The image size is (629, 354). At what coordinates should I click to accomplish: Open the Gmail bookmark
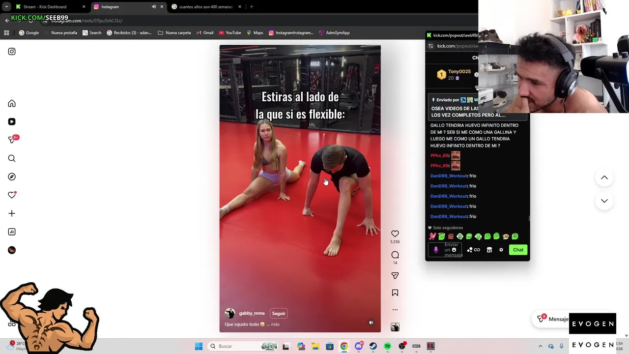point(205,33)
